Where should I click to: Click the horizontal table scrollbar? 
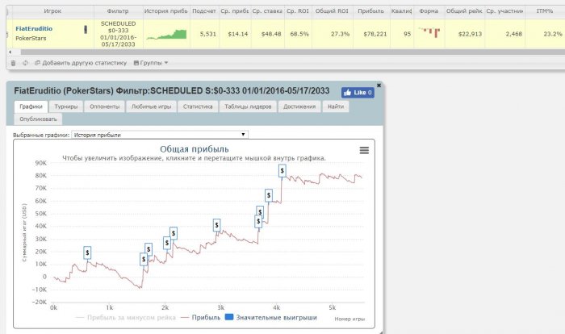point(292,52)
